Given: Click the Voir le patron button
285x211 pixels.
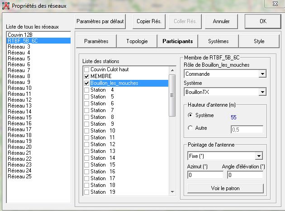Looking at the screenshot, I should [x=225, y=188].
